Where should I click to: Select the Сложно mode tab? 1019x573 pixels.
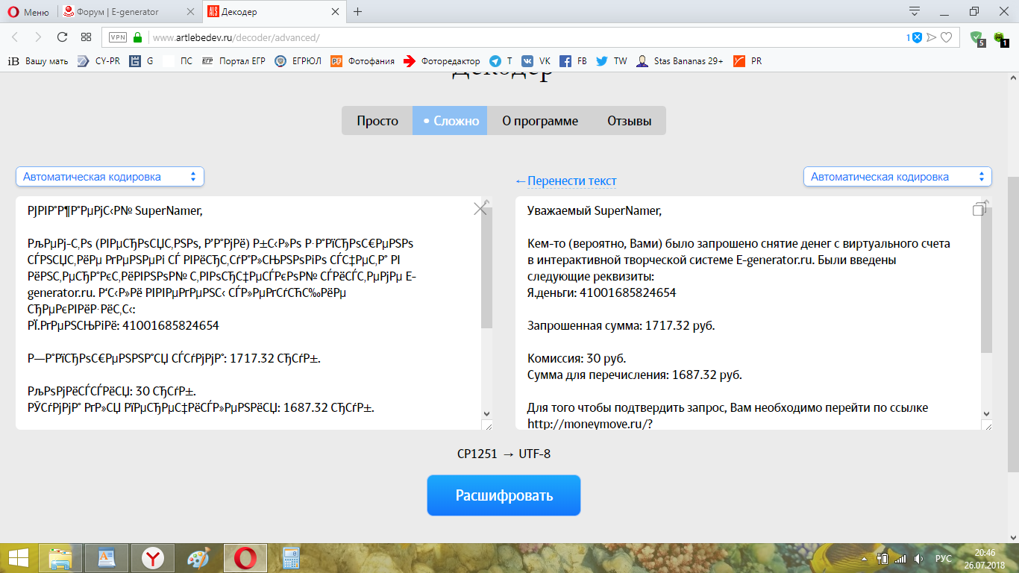[450, 121]
